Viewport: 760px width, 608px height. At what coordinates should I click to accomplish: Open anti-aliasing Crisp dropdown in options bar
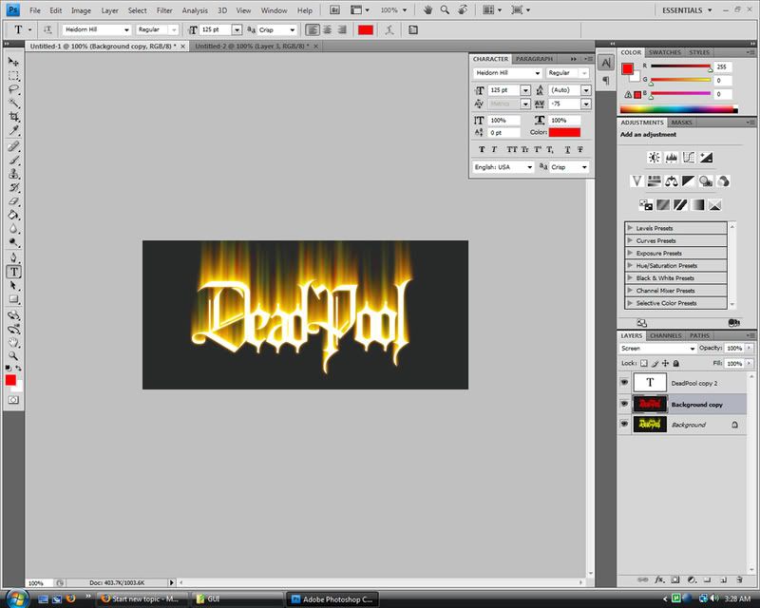click(x=293, y=30)
